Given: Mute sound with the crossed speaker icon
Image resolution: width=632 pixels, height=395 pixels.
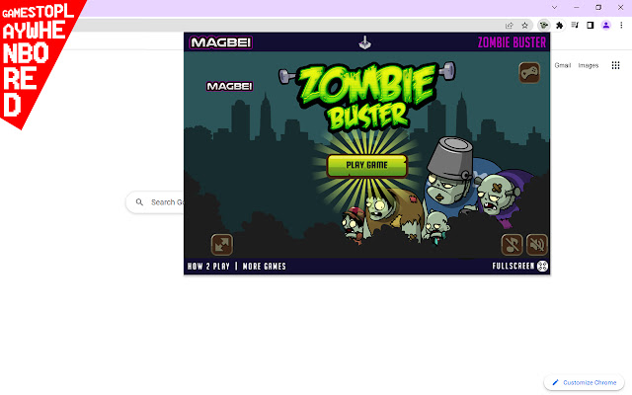Looking at the screenshot, I should pos(537,245).
